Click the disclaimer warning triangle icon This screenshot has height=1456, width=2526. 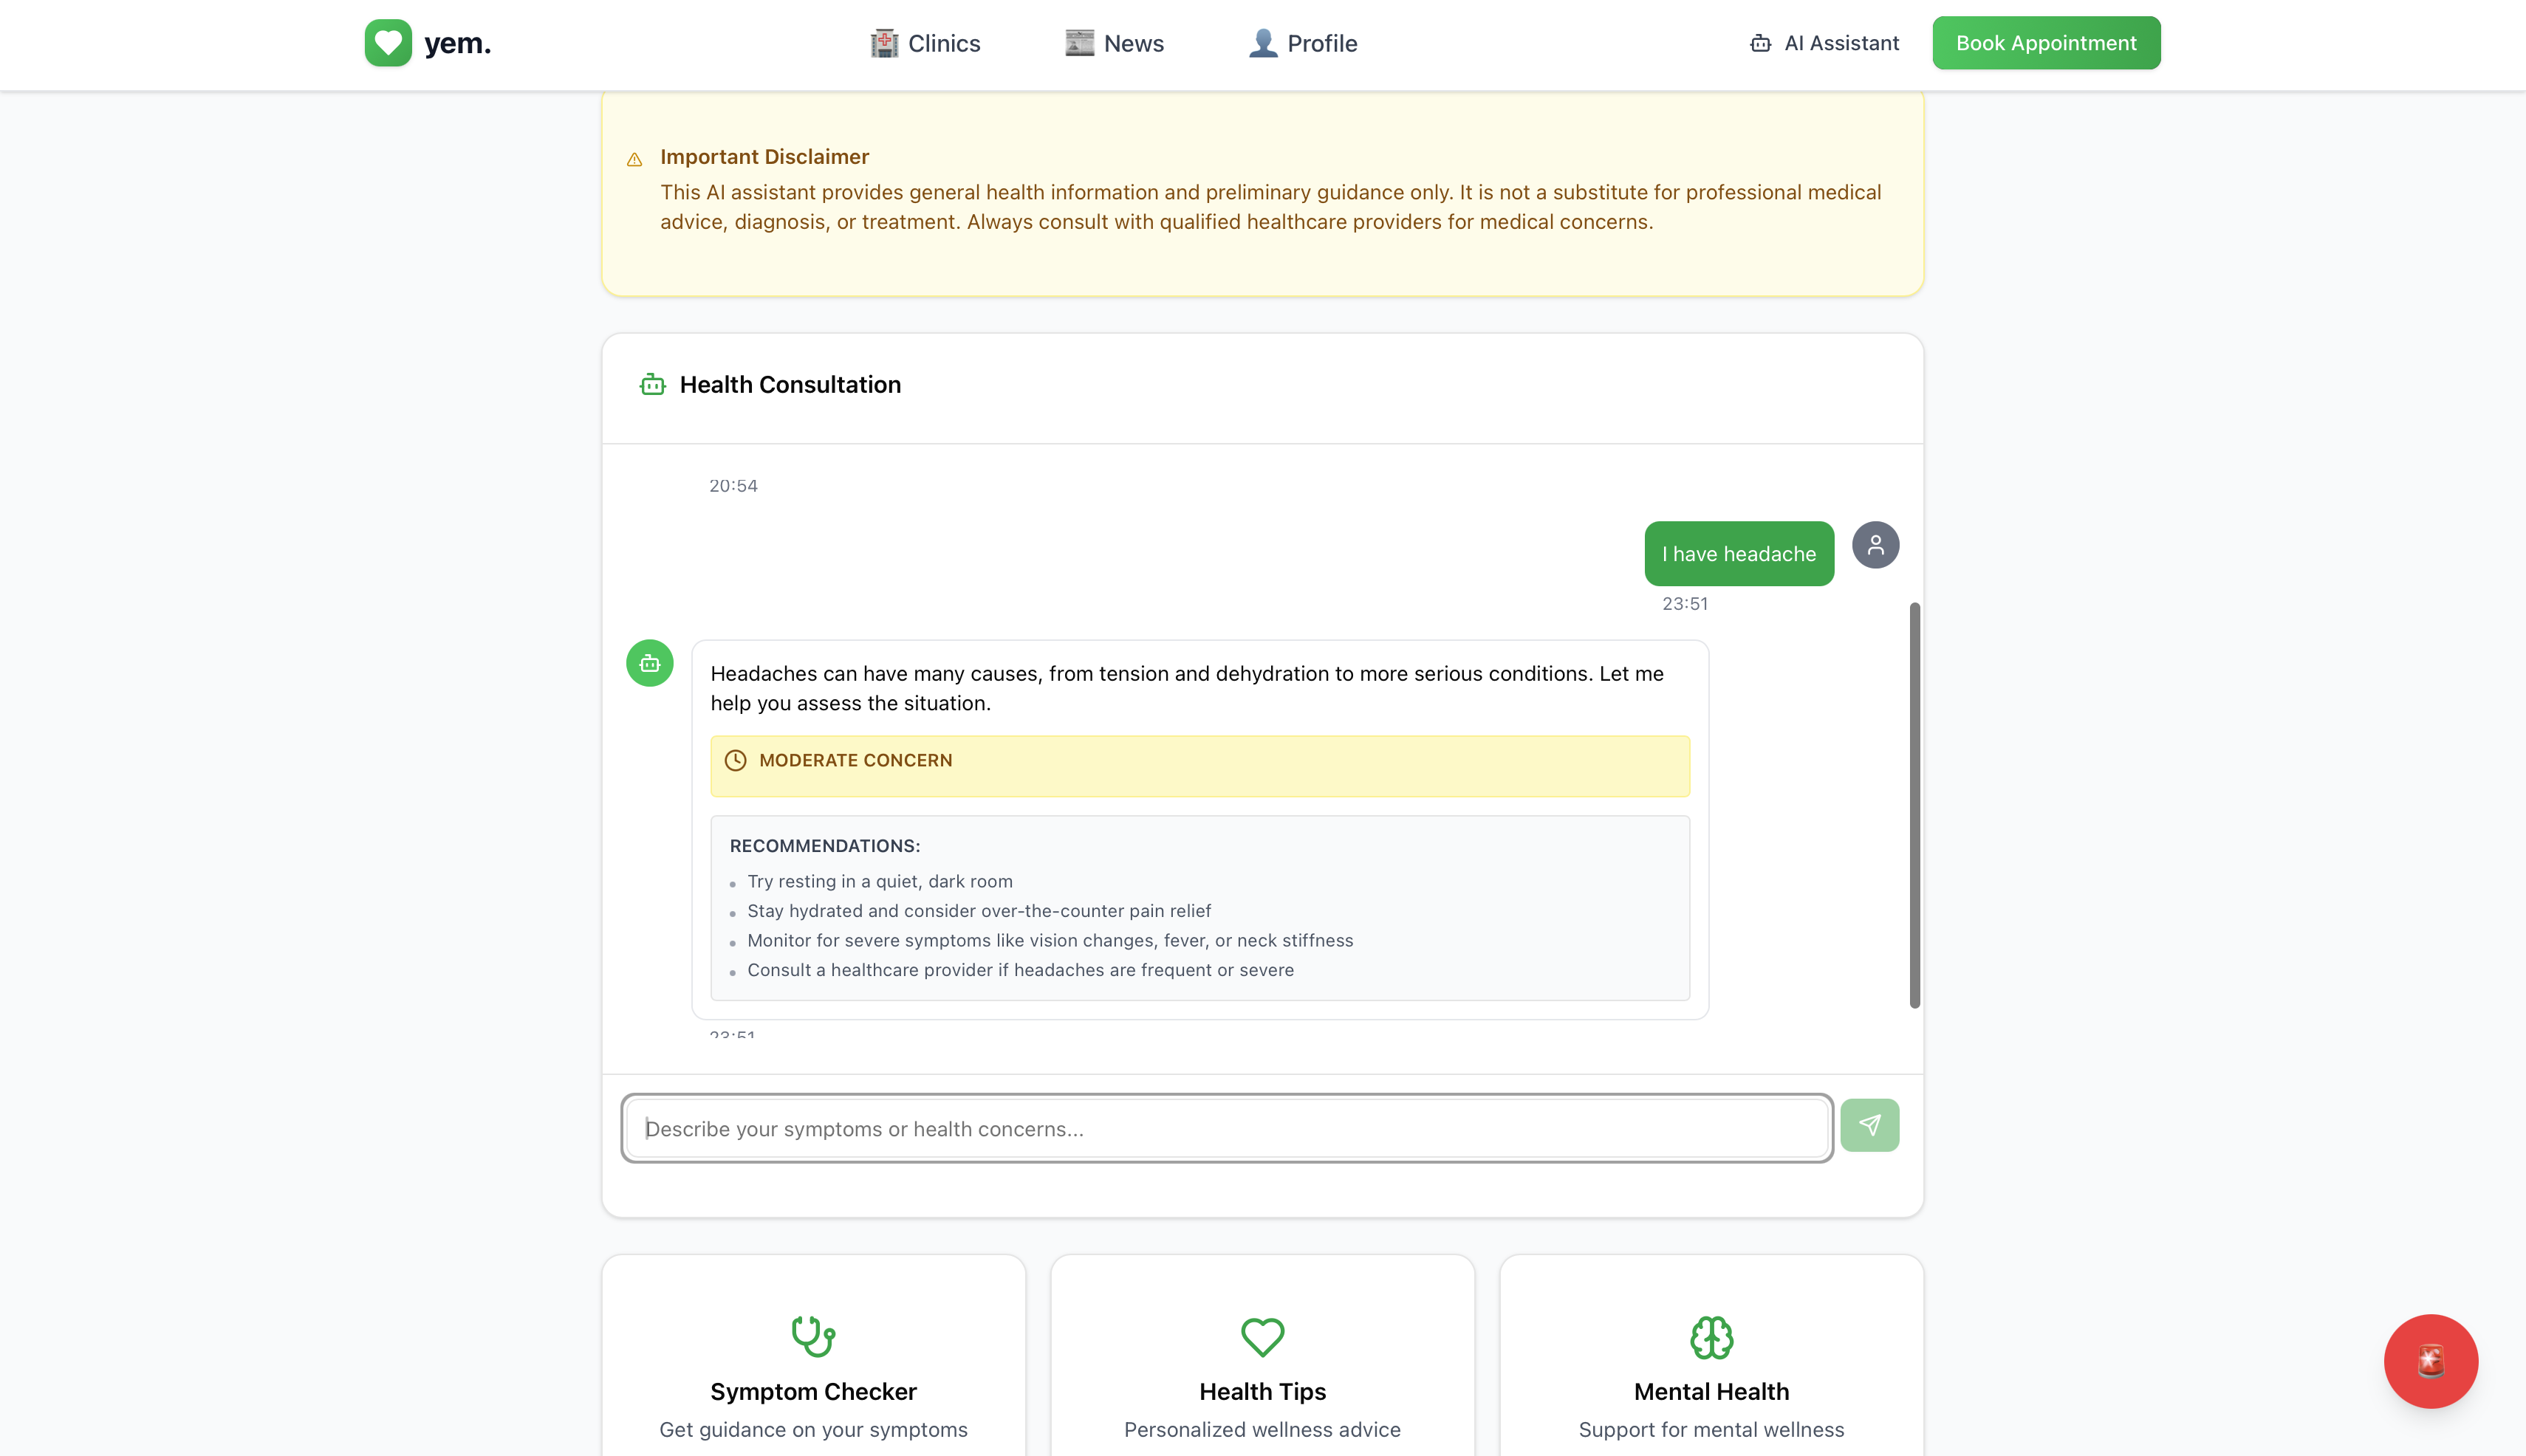pos(634,159)
